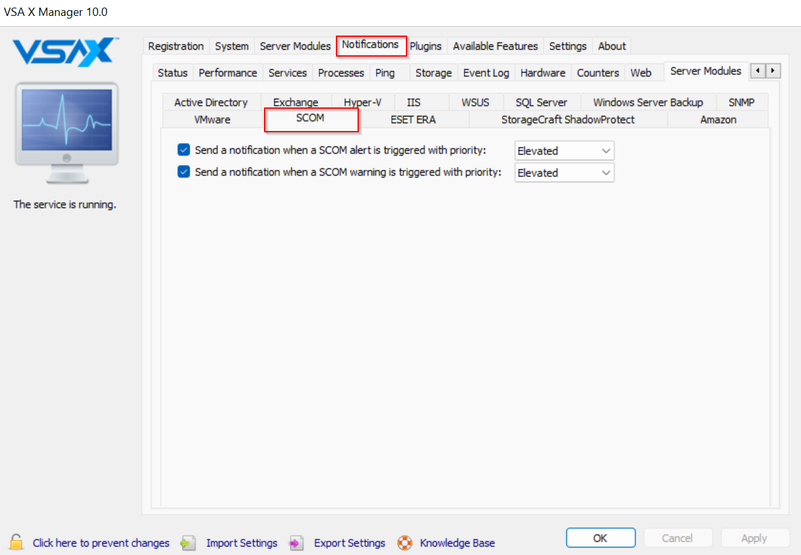801x555 pixels.
Task: Toggle the SCOM alert notification checkbox
Action: coord(184,150)
